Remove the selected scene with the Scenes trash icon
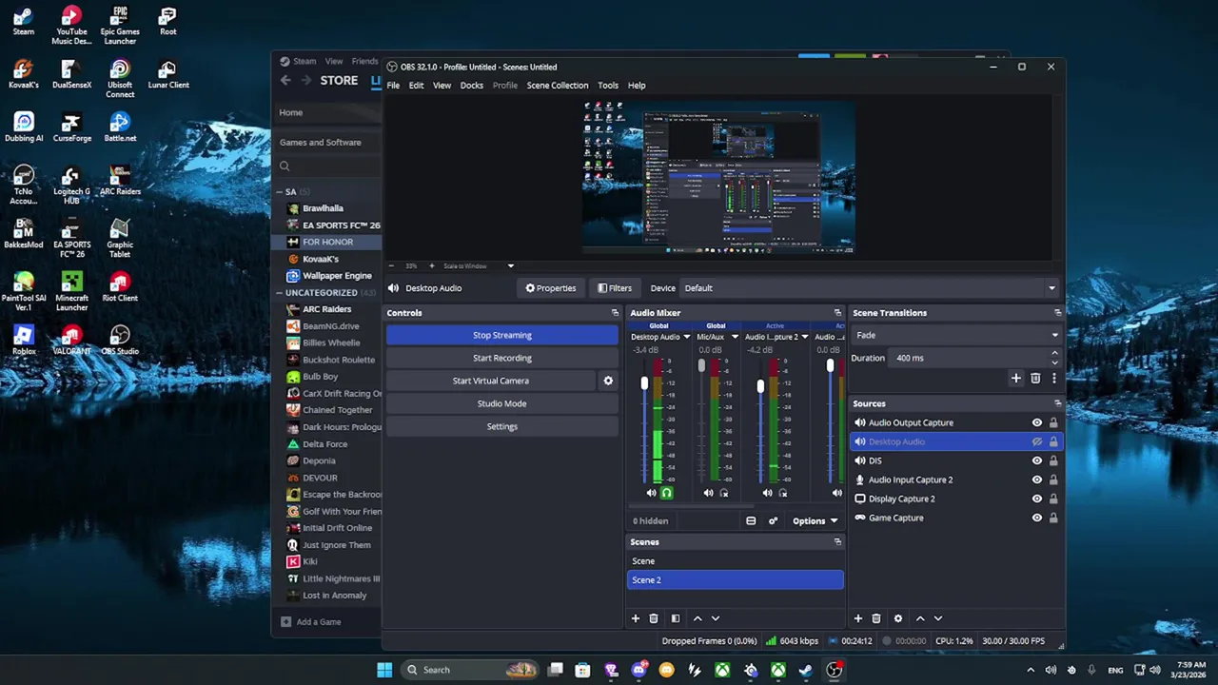This screenshot has height=685, width=1218. coord(654,618)
